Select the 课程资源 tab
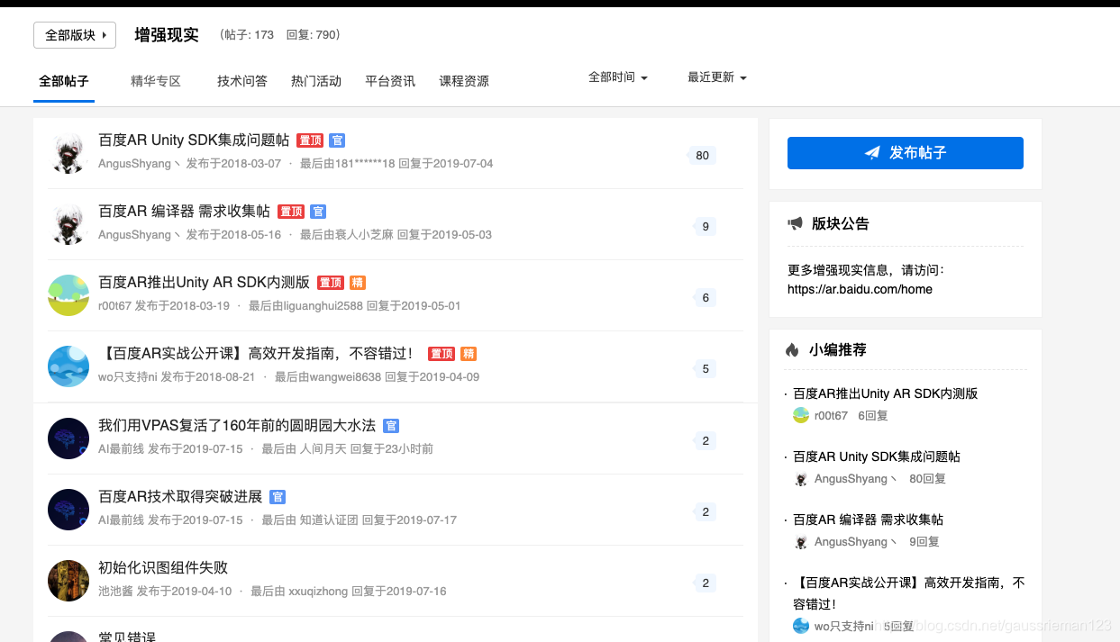Image resolution: width=1120 pixels, height=642 pixels. point(464,81)
